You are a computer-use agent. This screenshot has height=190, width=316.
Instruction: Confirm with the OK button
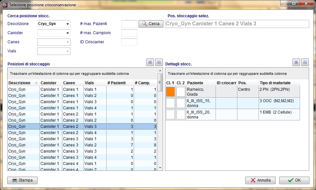294,180
